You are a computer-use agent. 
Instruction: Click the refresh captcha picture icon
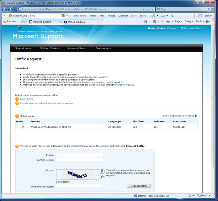pos(102,177)
